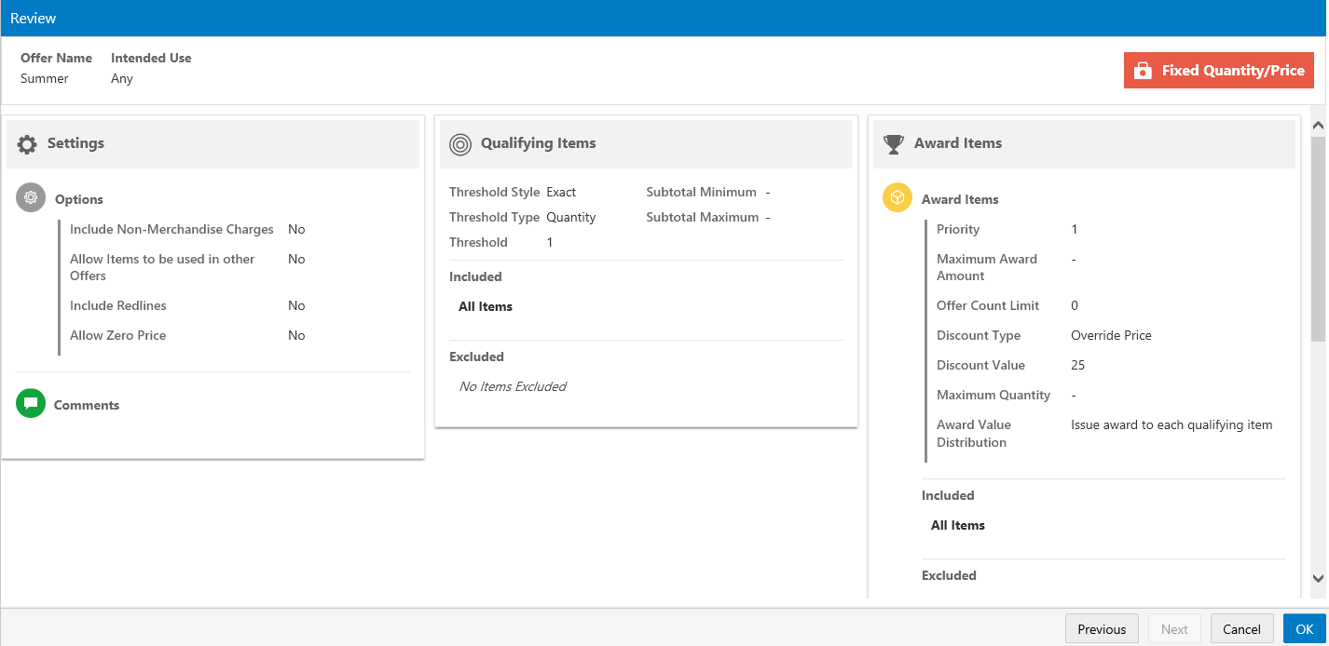Click the yellow Award Items cube icon
The width and height of the screenshot is (1329, 646).
(x=897, y=197)
